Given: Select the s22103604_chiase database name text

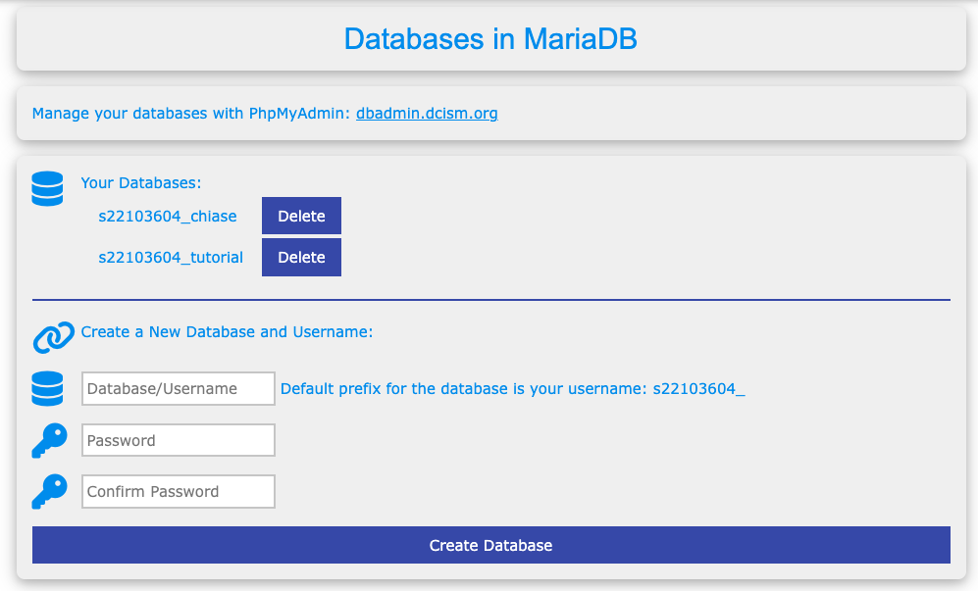Looking at the screenshot, I should (x=168, y=216).
